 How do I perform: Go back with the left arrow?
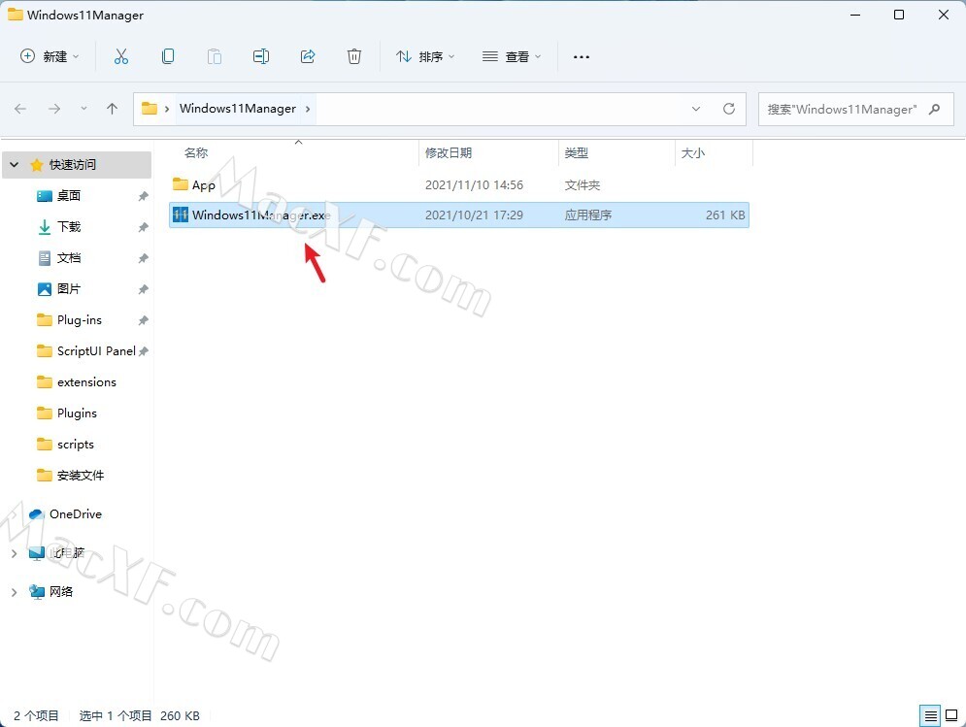coord(20,109)
